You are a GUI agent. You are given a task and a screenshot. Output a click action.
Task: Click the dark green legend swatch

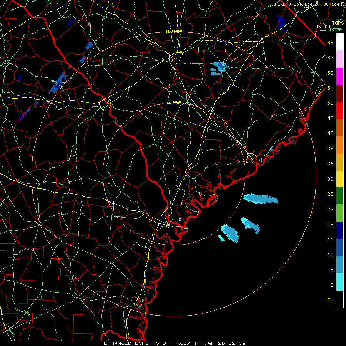coord(339,196)
